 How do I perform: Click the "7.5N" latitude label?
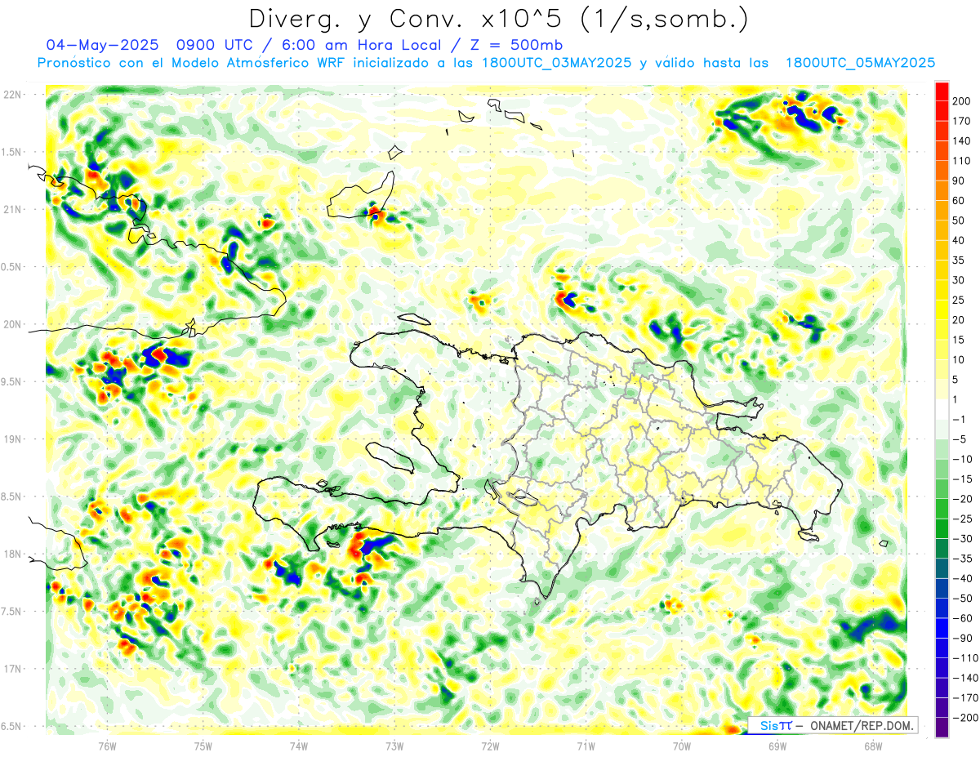pyautogui.click(x=11, y=612)
